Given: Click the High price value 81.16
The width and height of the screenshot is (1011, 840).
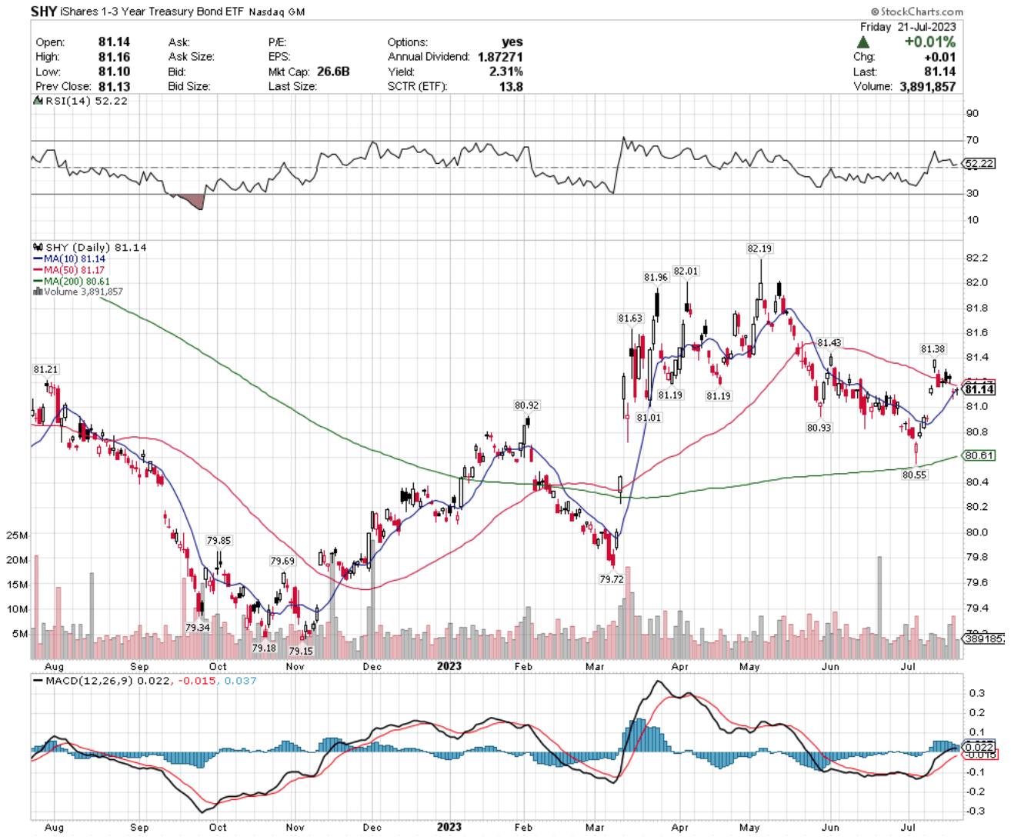Looking at the screenshot, I should [x=114, y=57].
